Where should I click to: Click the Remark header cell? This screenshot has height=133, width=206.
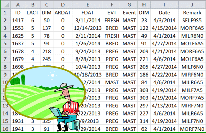tap(192, 13)
